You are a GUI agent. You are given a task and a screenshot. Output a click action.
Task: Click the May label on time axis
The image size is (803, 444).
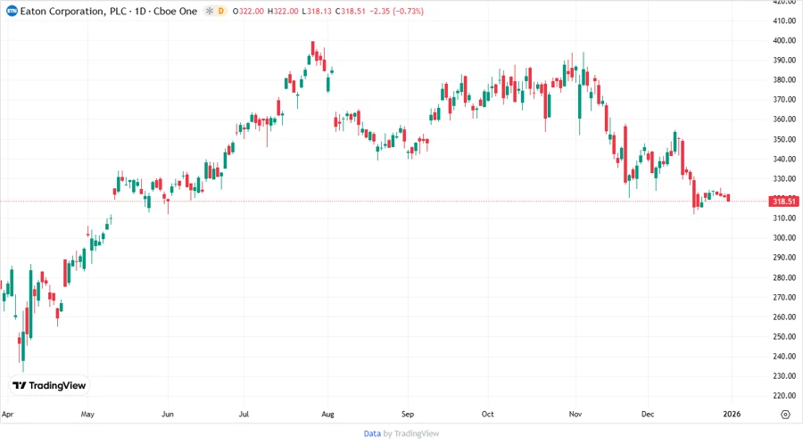(87, 415)
